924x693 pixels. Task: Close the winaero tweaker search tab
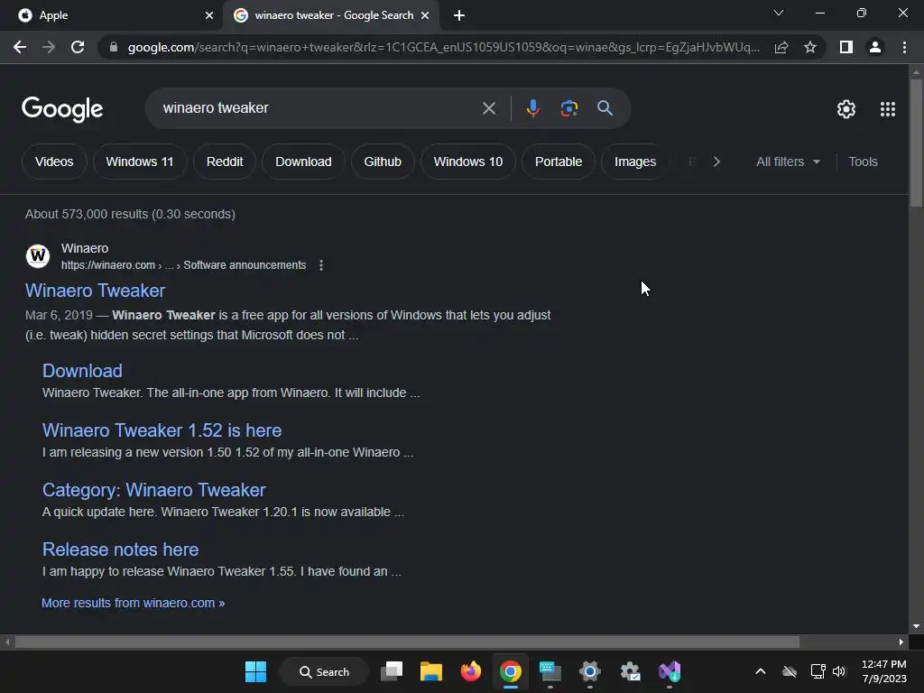(425, 15)
